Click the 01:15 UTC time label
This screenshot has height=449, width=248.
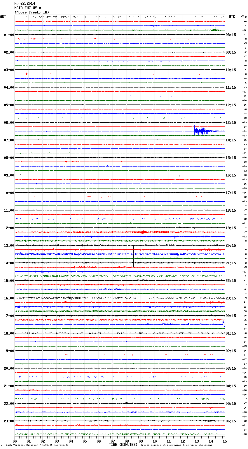coord(231,333)
